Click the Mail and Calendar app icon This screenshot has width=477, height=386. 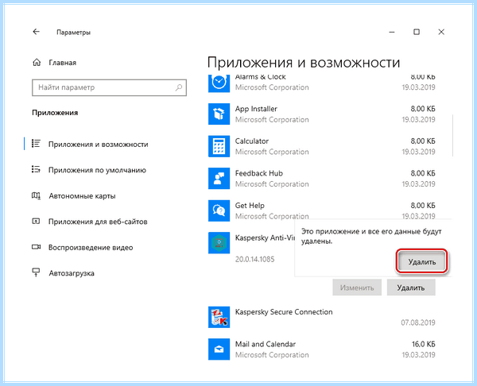point(219,349)
